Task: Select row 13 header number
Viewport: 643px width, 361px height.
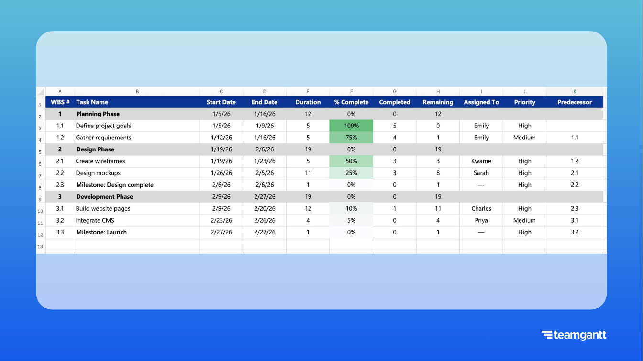Action: coord(40,246)
